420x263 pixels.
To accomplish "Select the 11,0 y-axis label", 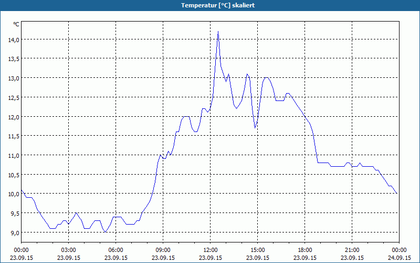I will point(14,156).
